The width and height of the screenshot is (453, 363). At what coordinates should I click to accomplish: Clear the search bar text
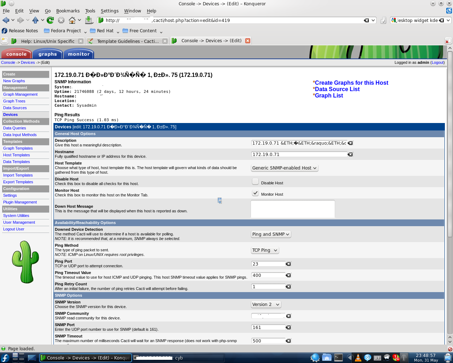tap(441, 20)
